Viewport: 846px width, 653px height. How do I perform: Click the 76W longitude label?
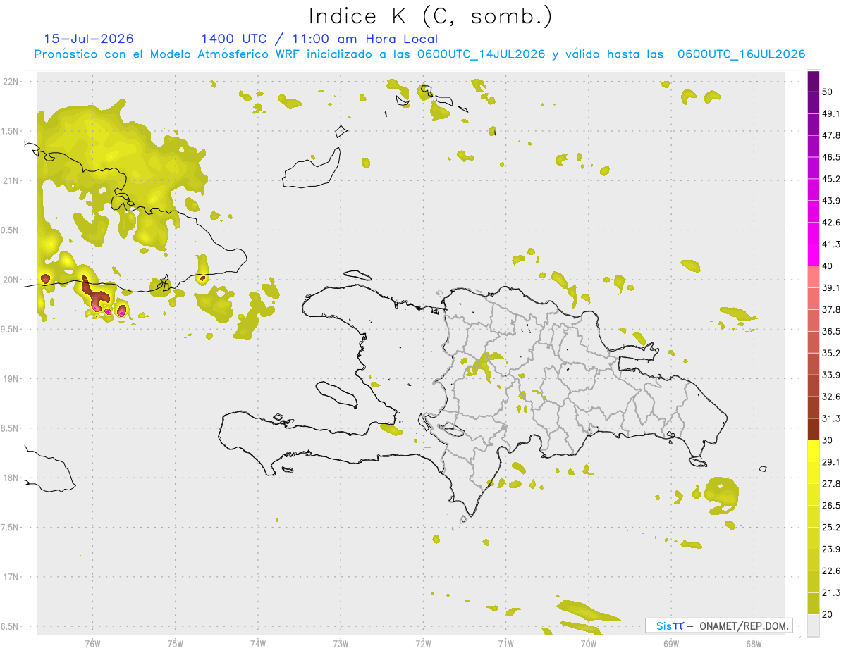click(92, 643)
